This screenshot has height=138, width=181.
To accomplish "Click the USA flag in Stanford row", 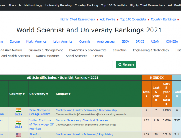I will pyautogui.click(x=18, y=135).
